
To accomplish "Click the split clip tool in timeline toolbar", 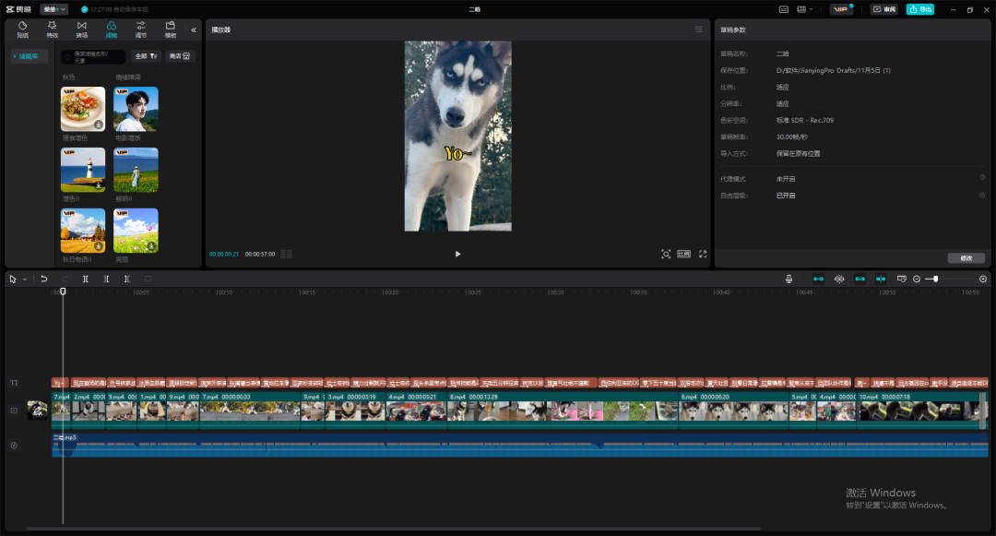I will pos(85,279).
